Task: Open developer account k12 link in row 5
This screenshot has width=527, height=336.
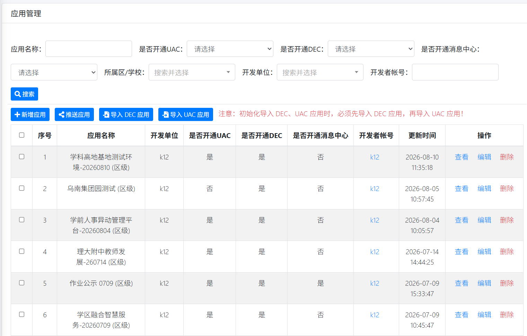Action: pos(375,283)
